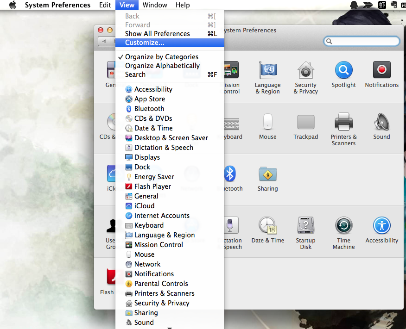Open the Startup Disk icon
The height and width of the screenshot is (329, 406).
[306, 225]
